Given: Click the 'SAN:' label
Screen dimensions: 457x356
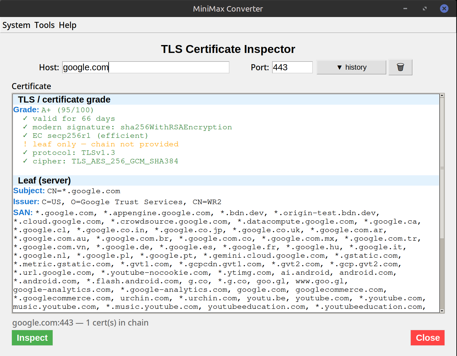Looking at the screenshot, I should pyautogui.click(x=23, y=213).
